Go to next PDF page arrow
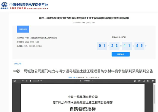The height and width of the screenshot is (112, 158). (x=31, y=81)
